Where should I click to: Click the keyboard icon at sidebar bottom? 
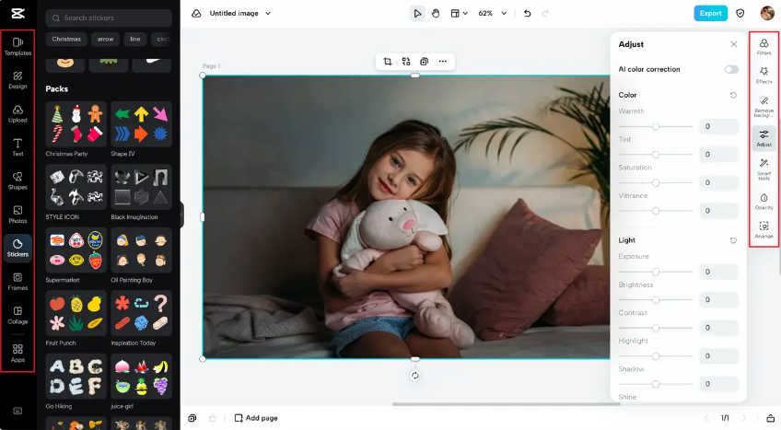[x=17, y=411]
